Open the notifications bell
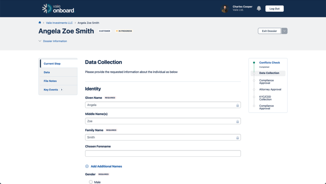Screen dimensions: 326x184 (x=259, y=8)
